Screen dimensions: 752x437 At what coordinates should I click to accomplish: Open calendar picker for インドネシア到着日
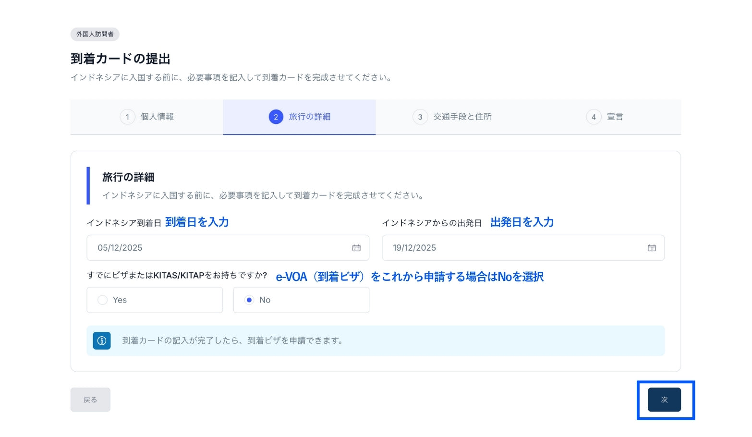[x=356, y=248]
